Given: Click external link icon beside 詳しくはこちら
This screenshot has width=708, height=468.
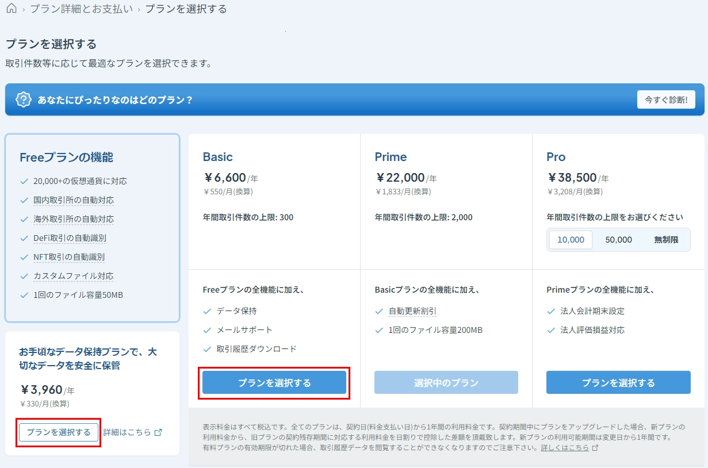Looking at the screenshot, I should coord(595,447).
